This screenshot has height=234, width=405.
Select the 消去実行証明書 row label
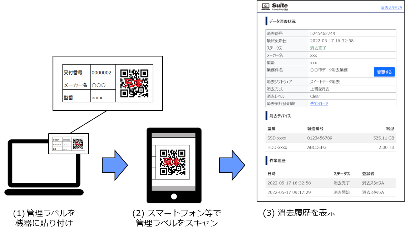[x=281, y=104]
